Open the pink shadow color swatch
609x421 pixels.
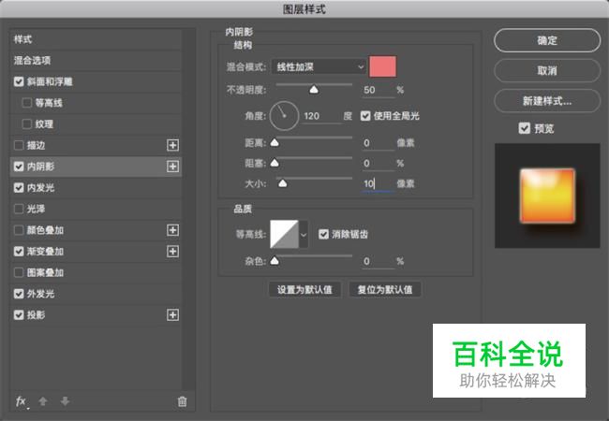[x=382, y=66]
